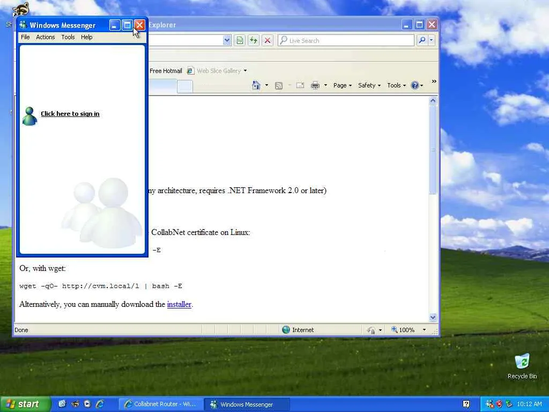549x412 pixels.
Task: Click the Windows Messenger title bar icon
Action: click(x=23, y=25)
